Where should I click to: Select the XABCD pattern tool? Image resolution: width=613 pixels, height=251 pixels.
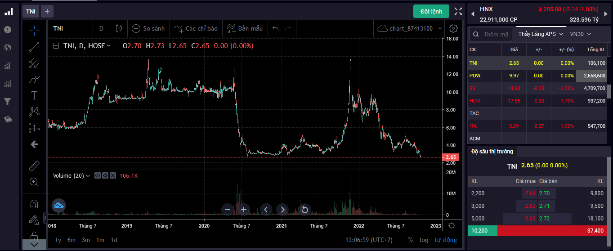pos(34,112)
